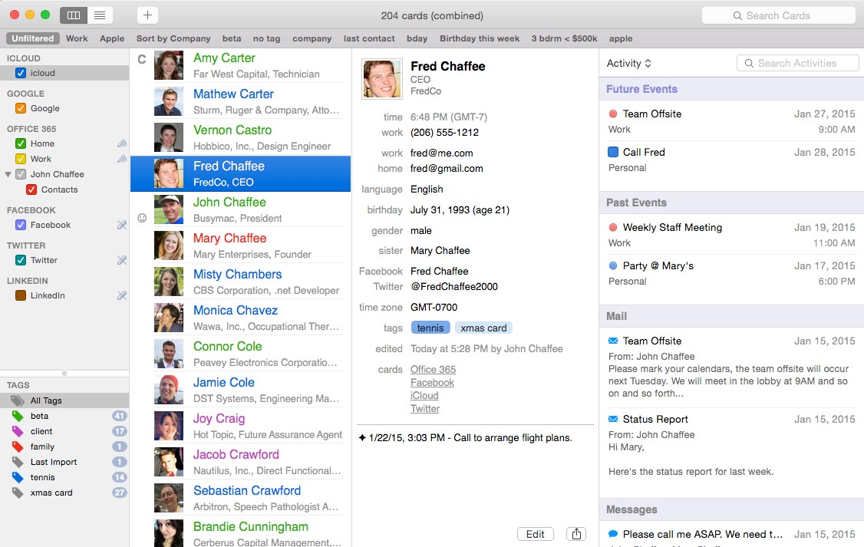Select the Sort by Company filter
Viewport: 864px width, 547px height.
[173, 38]
